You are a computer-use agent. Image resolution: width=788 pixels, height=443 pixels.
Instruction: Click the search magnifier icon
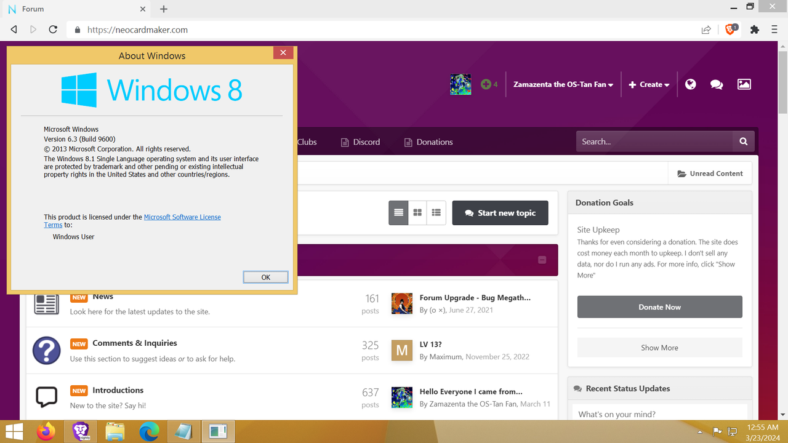click(x=742, y=141)
